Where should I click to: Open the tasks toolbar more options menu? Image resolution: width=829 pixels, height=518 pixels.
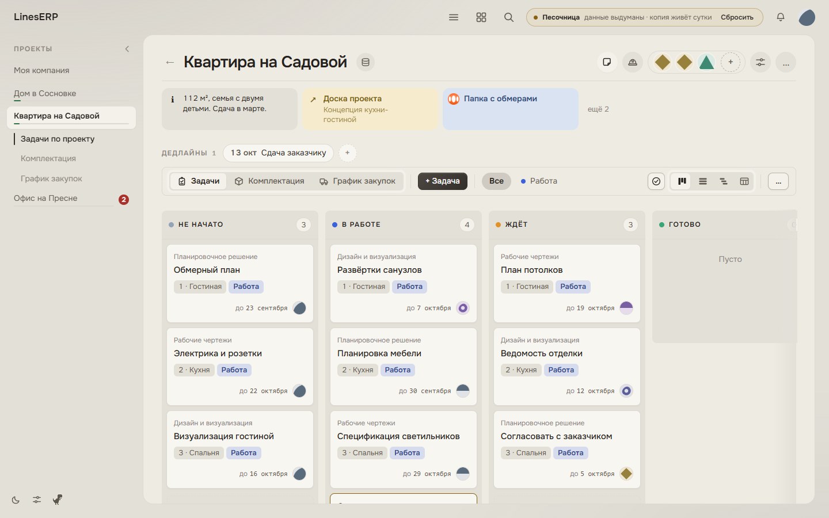pyautogui.click(x=778, y=181)
